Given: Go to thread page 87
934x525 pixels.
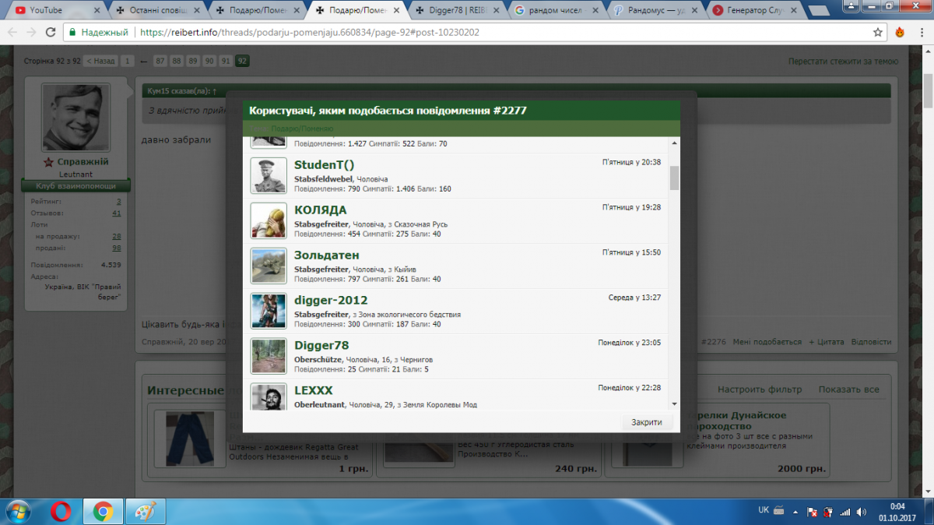Looking at the screenshot, I should (160, 61).
